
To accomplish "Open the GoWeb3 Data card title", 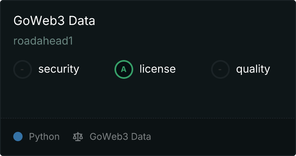I will (x=54, y=21).
